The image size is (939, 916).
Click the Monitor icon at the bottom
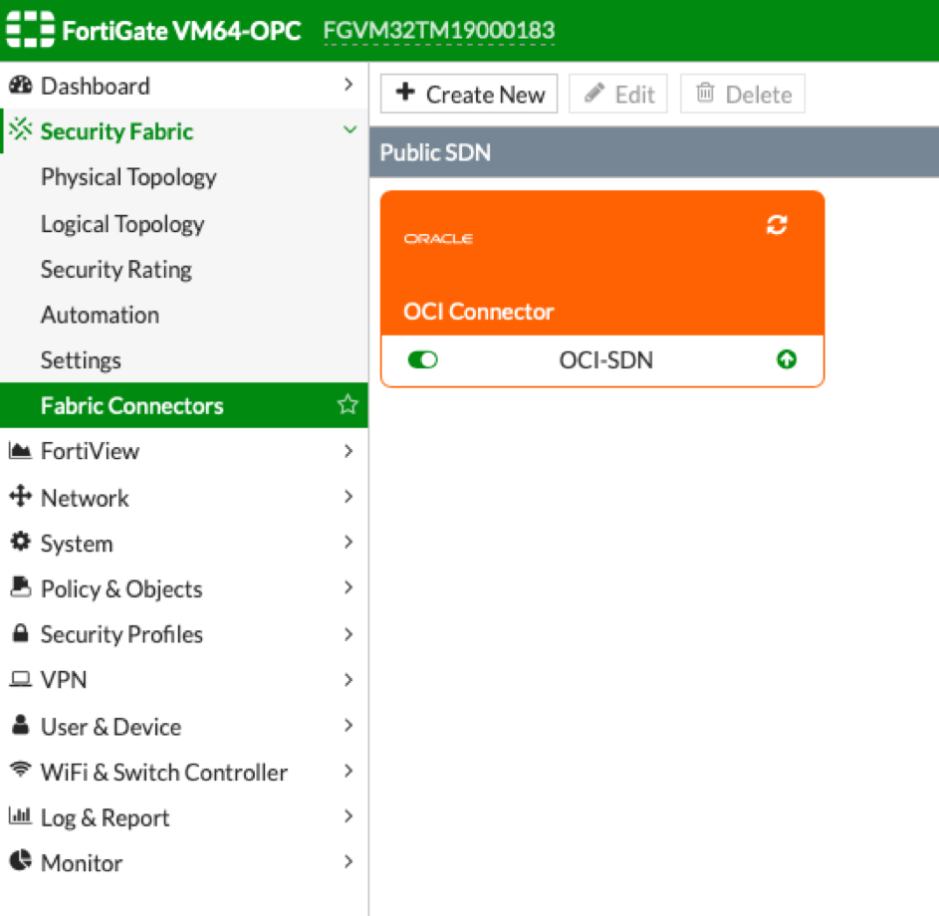[x=22, y=862]
